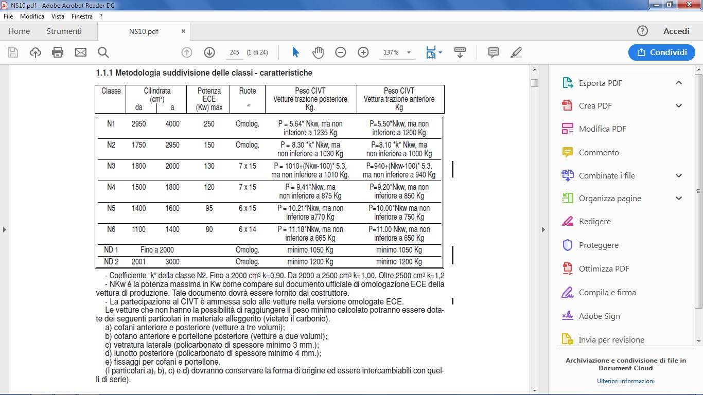
Task: Click the cloud upload icon
Action: pos(36,52)
